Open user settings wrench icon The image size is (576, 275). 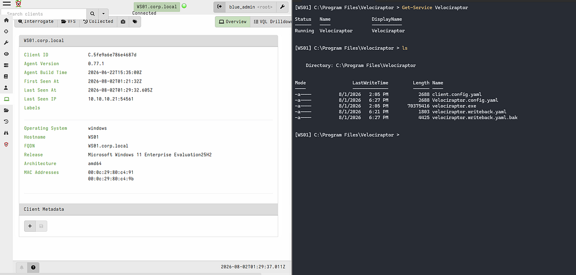(282, 7)
